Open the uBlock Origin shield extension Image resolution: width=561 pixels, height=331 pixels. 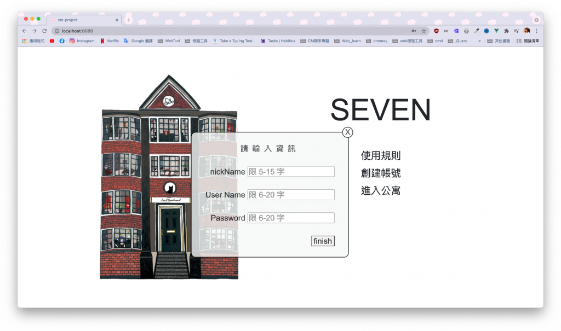436,31
